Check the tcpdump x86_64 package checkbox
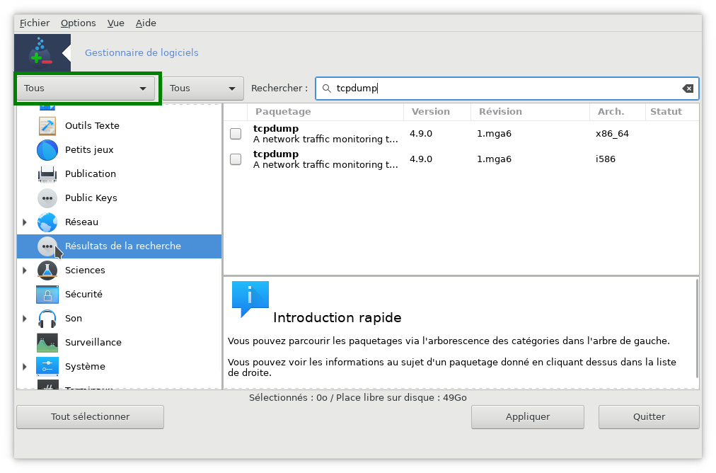This screenshot has width=716, height=473. [x=236, y=134]
